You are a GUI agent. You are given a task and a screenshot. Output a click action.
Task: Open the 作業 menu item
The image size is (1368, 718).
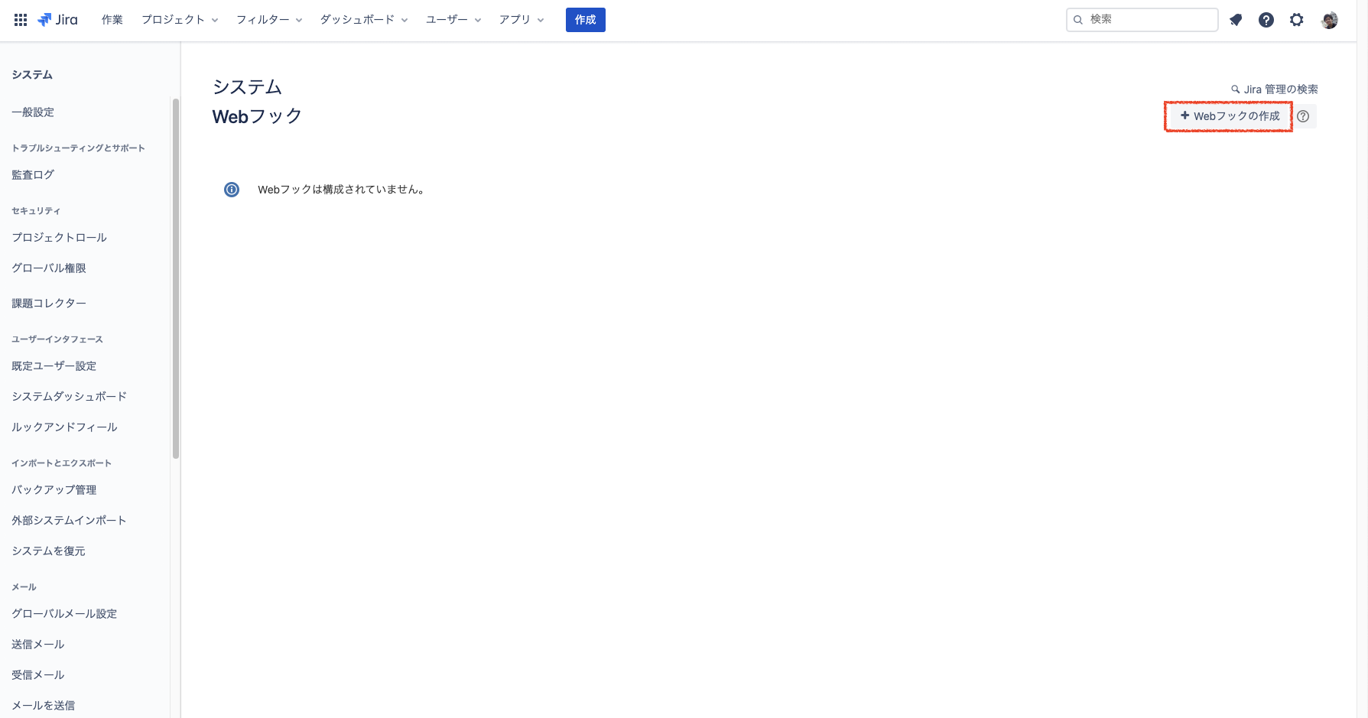pyautogui.click(x=112, y=20)
